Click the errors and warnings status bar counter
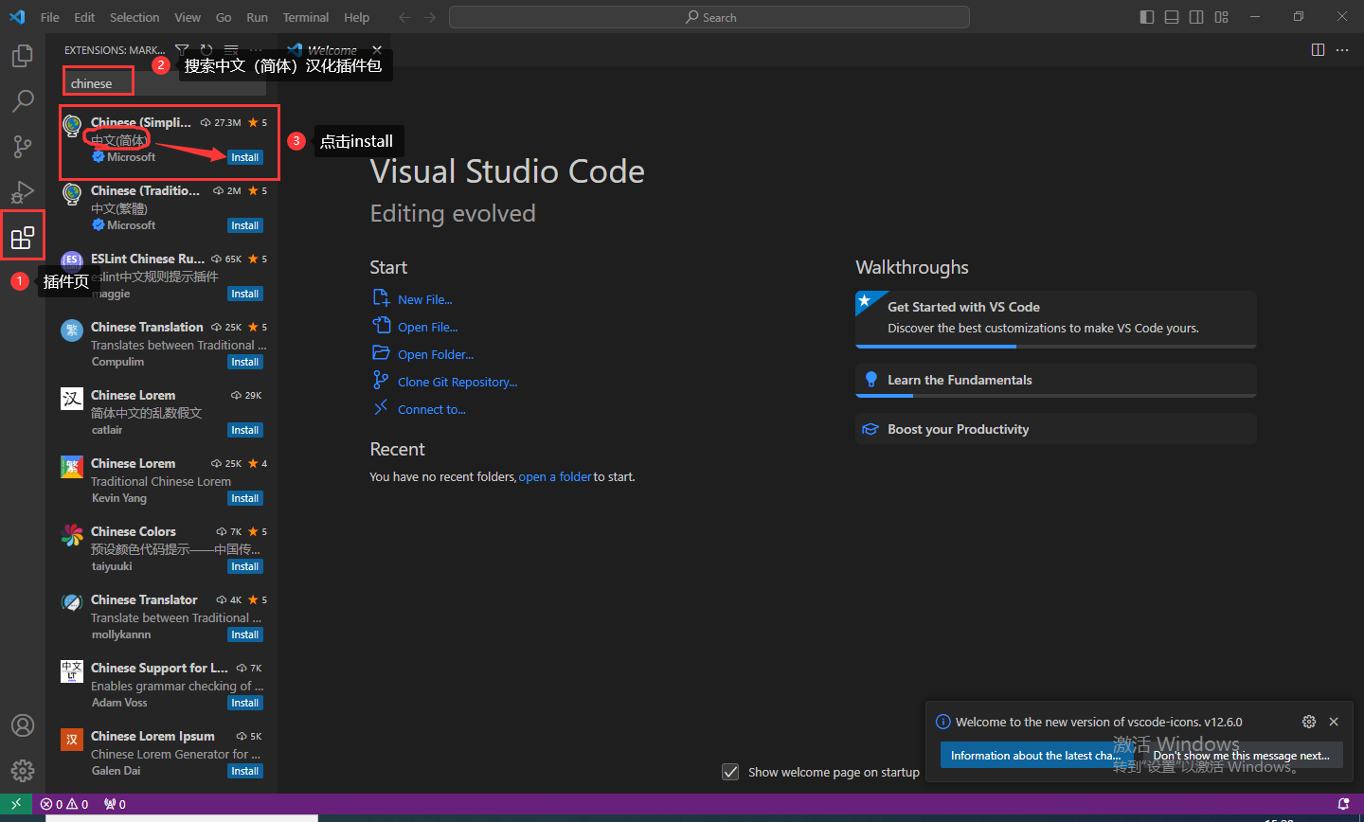1364x822 pixels. (64, 804)
